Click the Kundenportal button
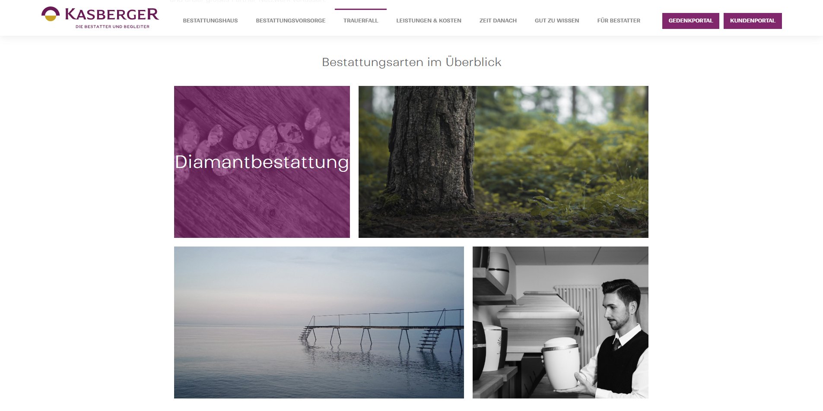The width and height of the screenshot is (823, 411). [753, 21]
